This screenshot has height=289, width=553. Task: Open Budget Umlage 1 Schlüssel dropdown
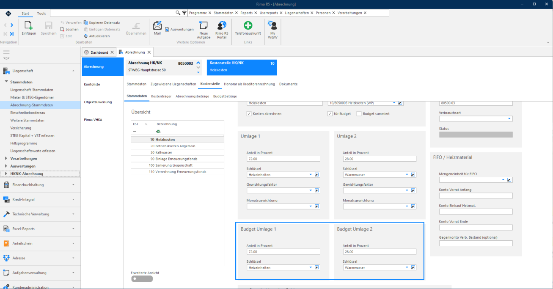[x=310, y=267]
